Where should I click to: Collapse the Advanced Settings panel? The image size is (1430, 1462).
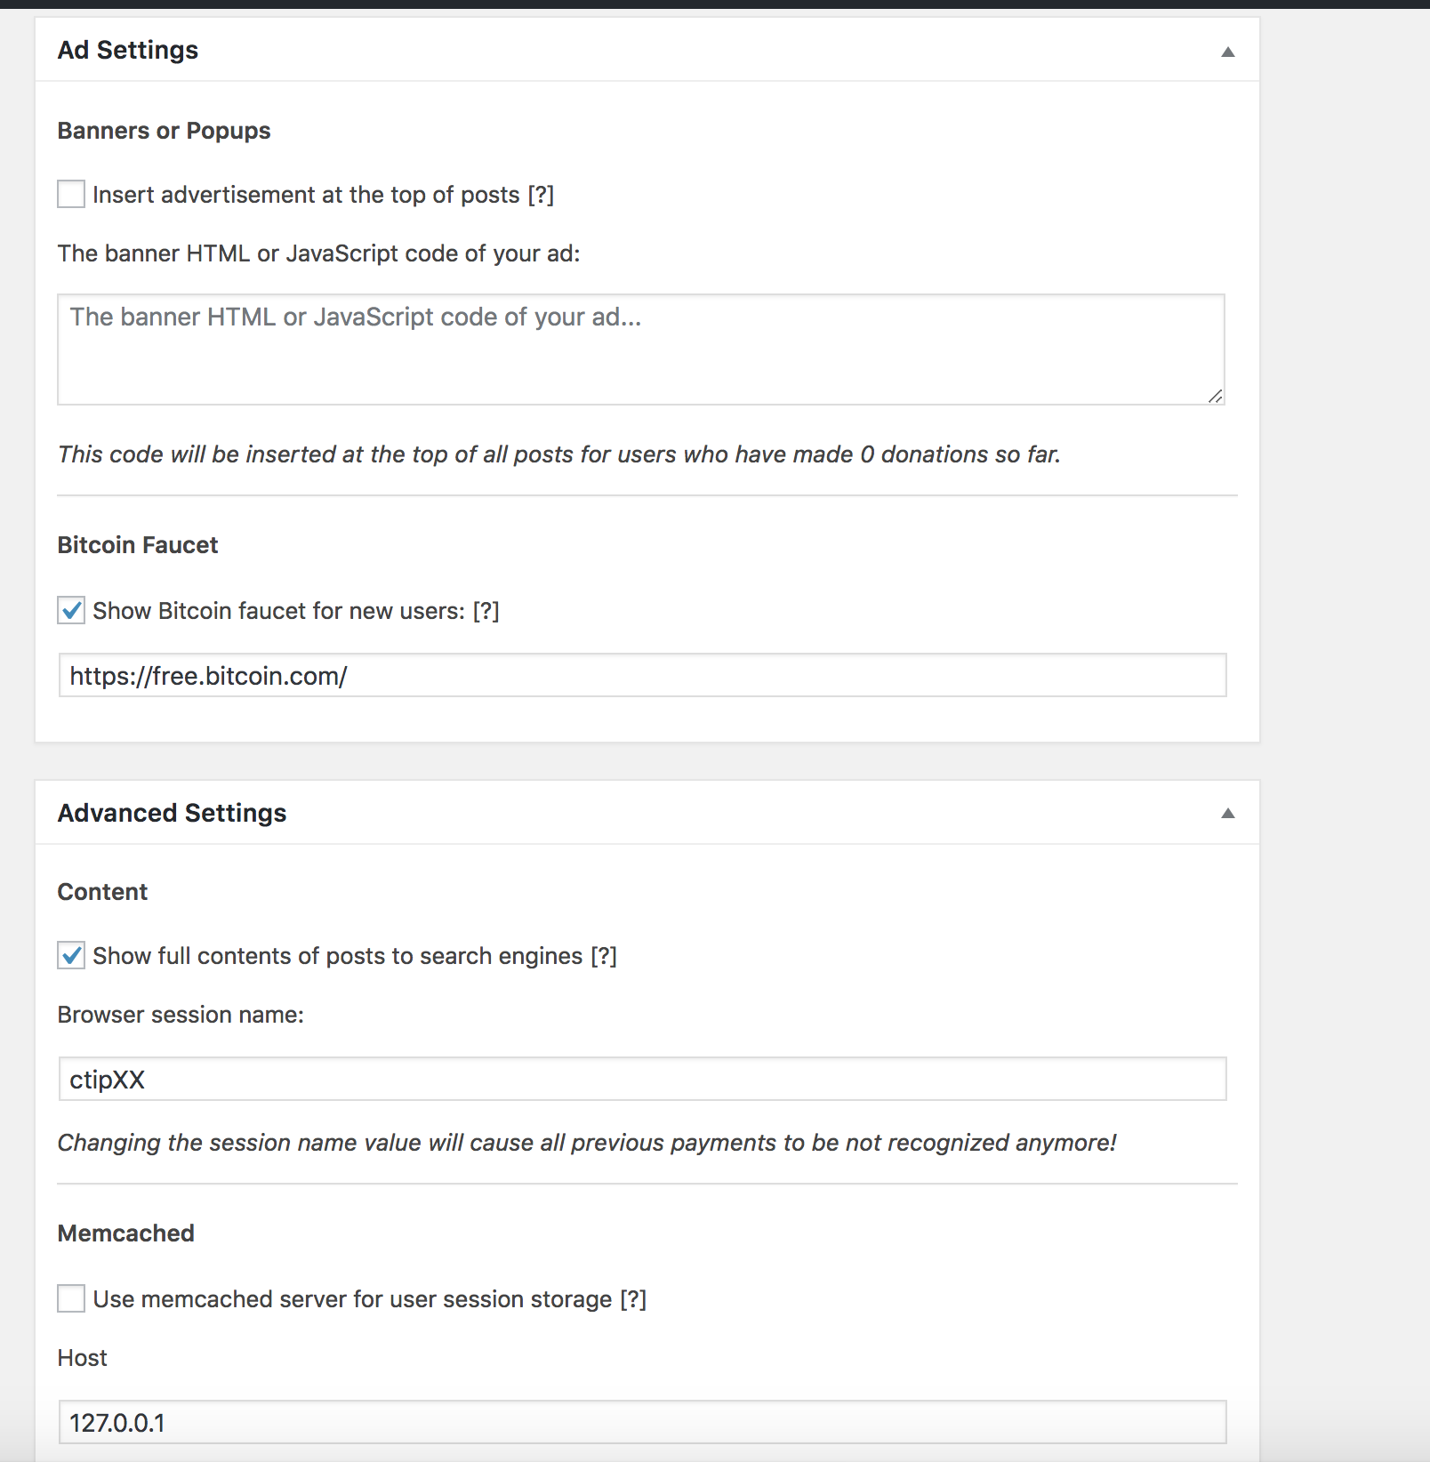(1228, 813)
